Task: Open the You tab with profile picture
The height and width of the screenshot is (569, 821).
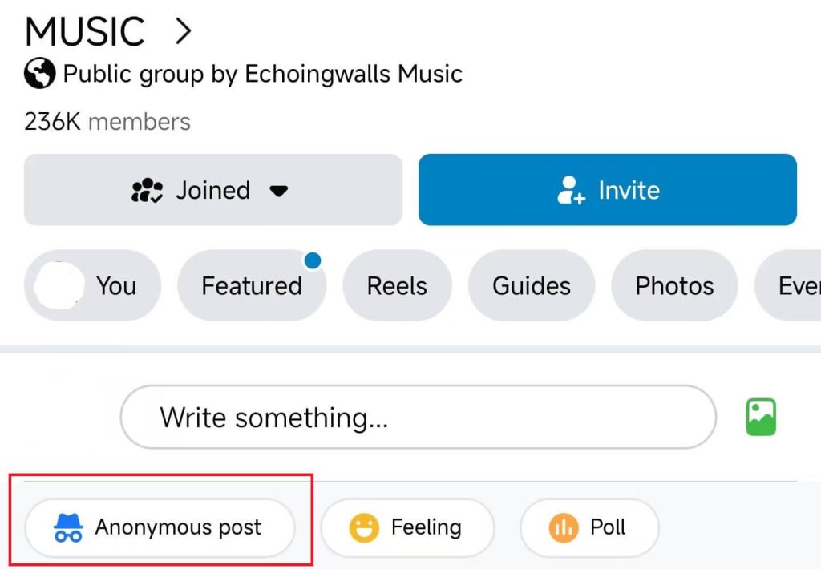Action: [x=93, y=285]
